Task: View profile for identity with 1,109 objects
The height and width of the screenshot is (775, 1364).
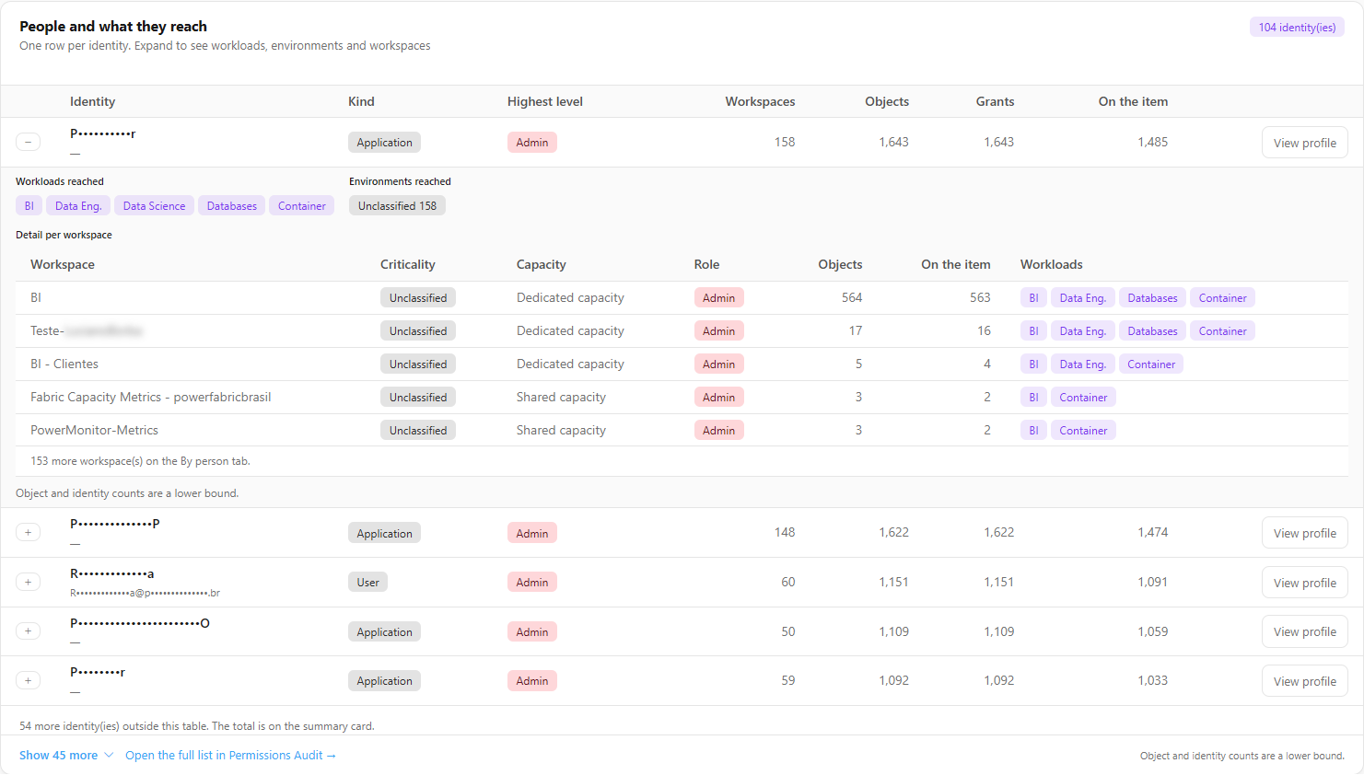Action: (x=1304, y=631)
